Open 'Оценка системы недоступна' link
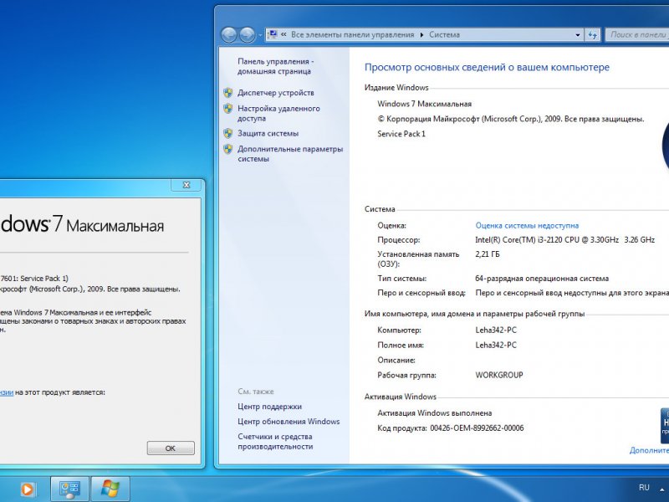Viewport: 669px width, 502px height. (x=527, y=225)
